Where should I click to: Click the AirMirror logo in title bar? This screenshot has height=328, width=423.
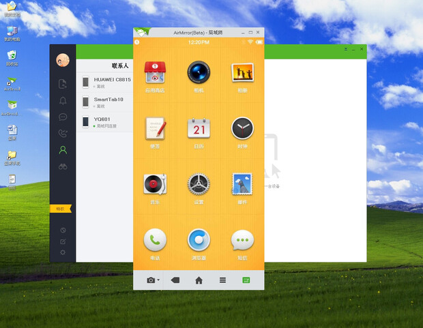(x=142, y=32)
